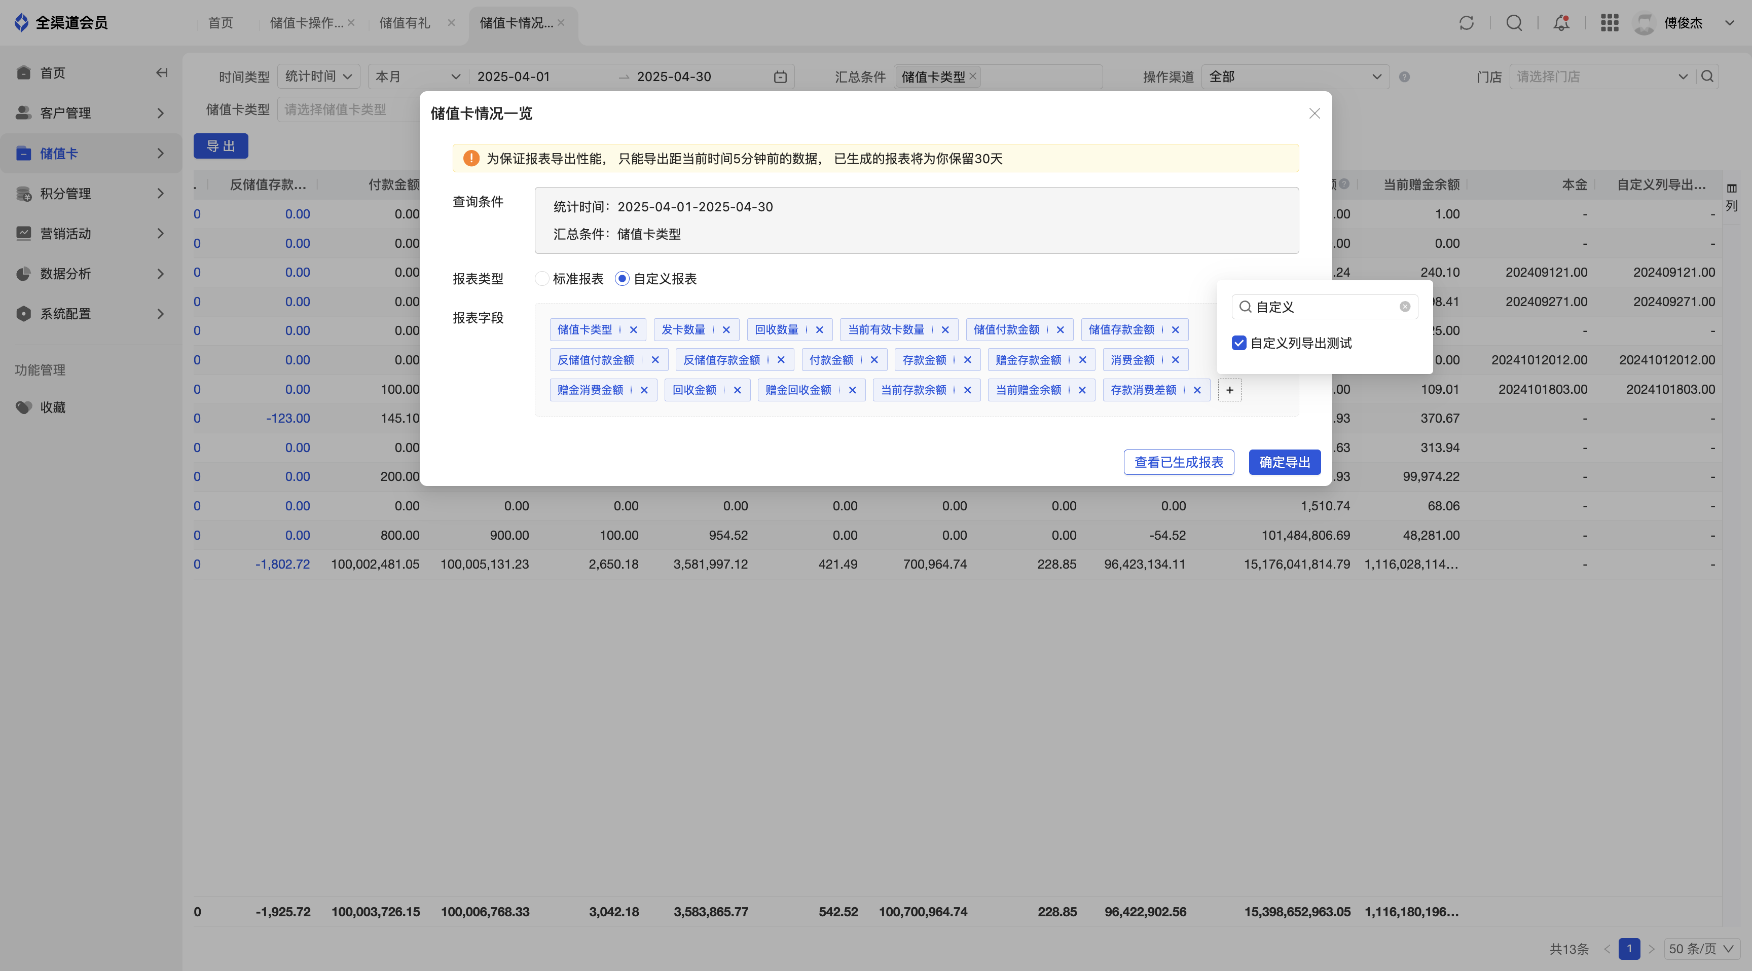Select the 自定义报表 radio option
Screen dimensions: 1752x971
[622, 279]
